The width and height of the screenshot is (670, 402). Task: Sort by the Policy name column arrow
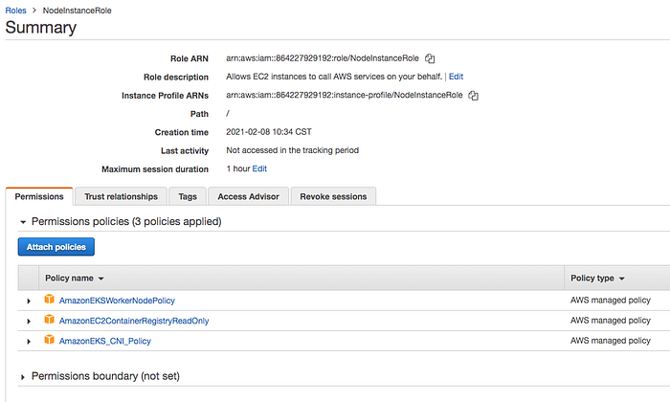click(101, 279)
